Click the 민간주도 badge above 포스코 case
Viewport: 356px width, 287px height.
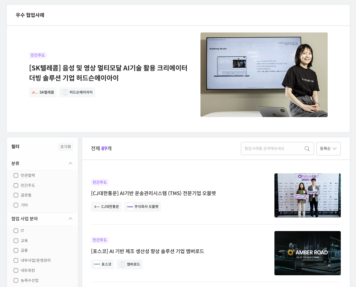(x=100, y=240)
